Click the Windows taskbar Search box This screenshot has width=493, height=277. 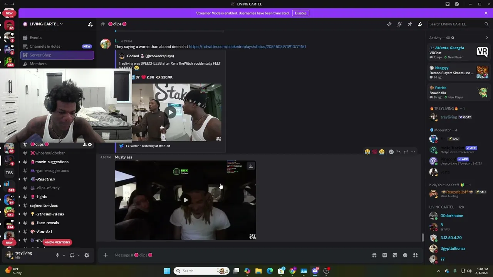tap(201, 271)
